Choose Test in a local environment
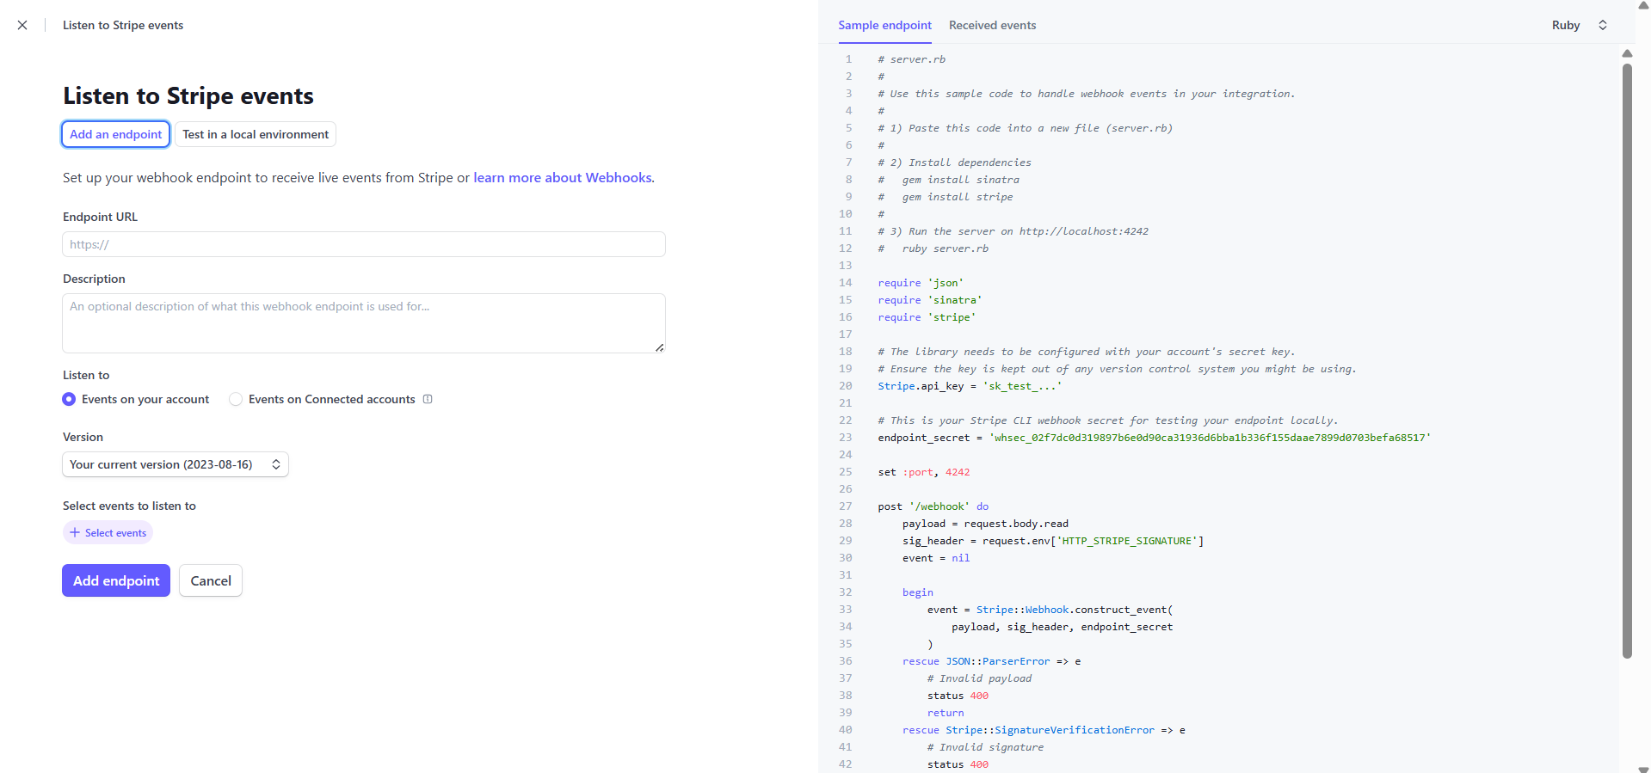 point(256,134)
